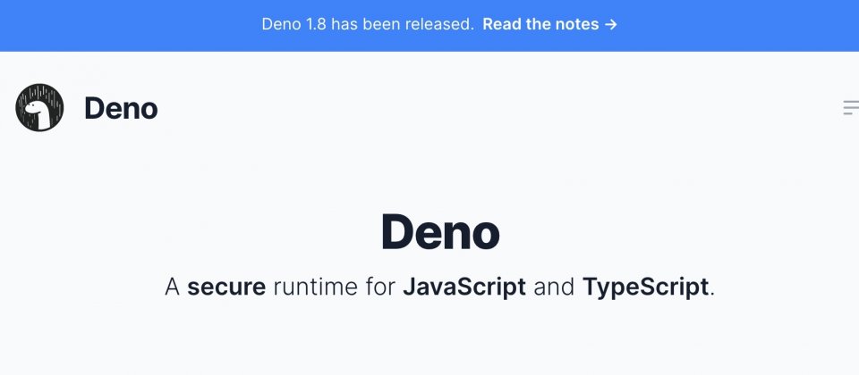Click the word and in the tagline
Screen dimensions: 859x375
click(554, 287)
